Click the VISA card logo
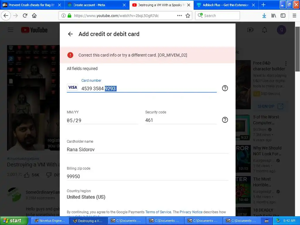Viewport: 300px width, 225px height. [72, 87]
